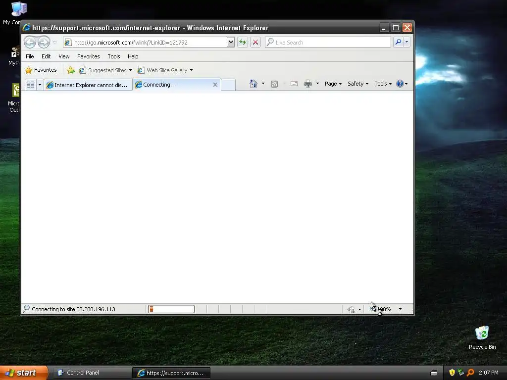Click the Add to Favorites Bar icon
Screen dimensions: 507x380
pos(70,70)
